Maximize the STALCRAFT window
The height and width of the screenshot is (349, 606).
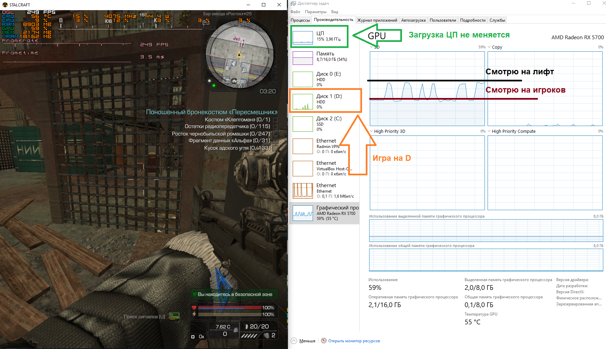pyautogui.click(x=264, y=5)
